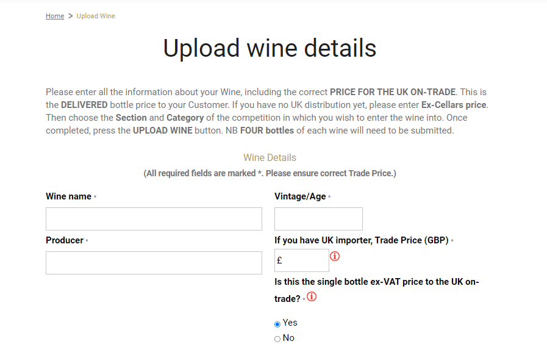Click the Trade Price (GBP) label

coord(362,240)
